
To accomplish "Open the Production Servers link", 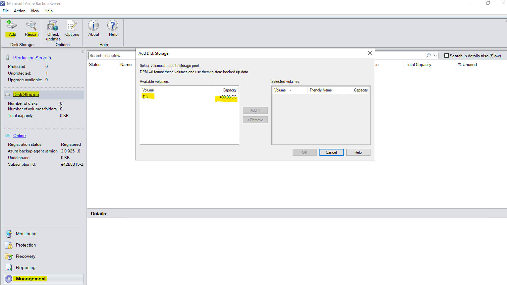I will 32,58.
